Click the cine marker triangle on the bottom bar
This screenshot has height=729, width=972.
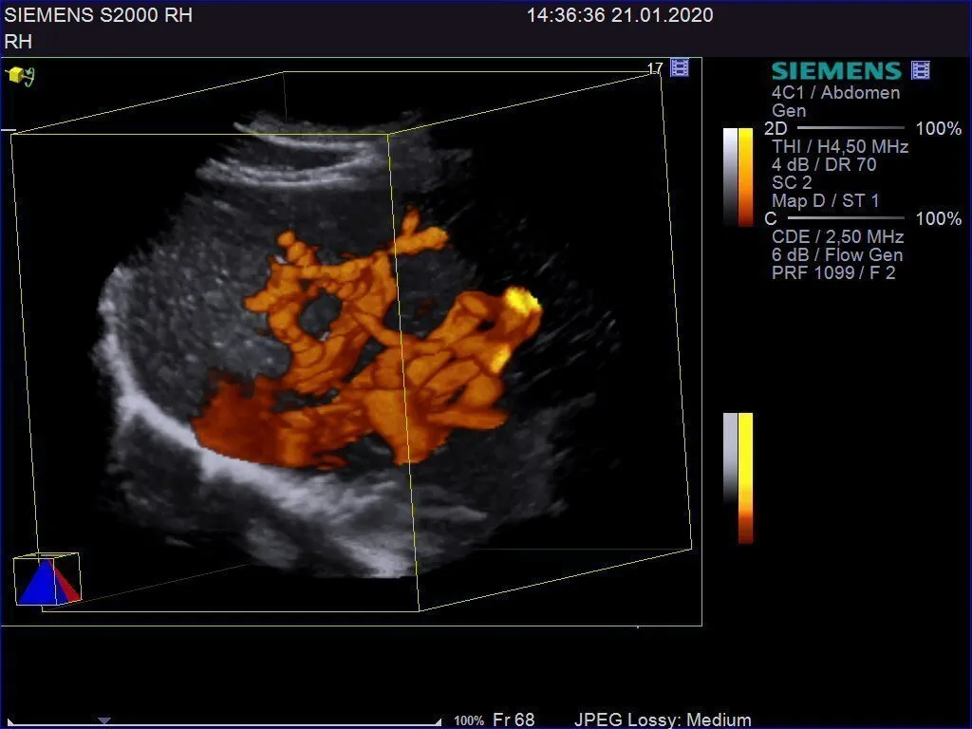[104, 721]
